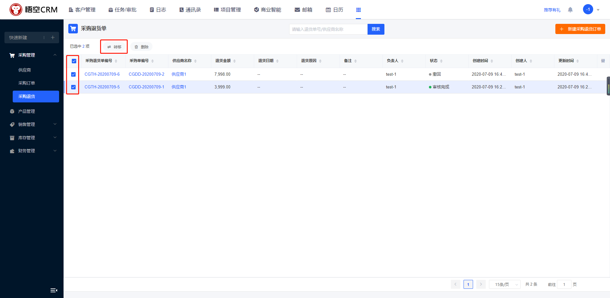610x298 pixels.
Task: Click the 转移 transfer button
Action: click(x=114, y=47)
